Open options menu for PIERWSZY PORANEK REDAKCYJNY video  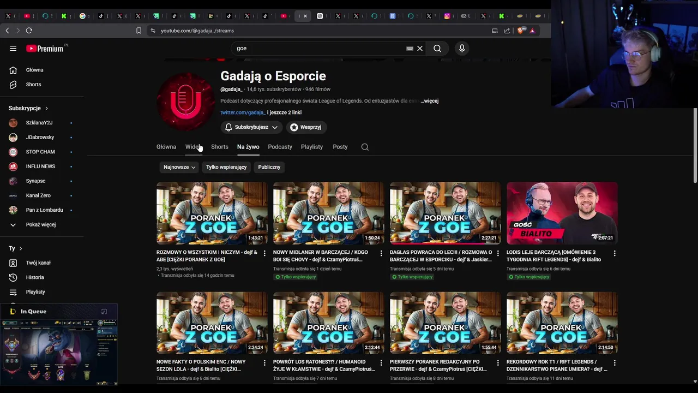(x=498, y=362)
